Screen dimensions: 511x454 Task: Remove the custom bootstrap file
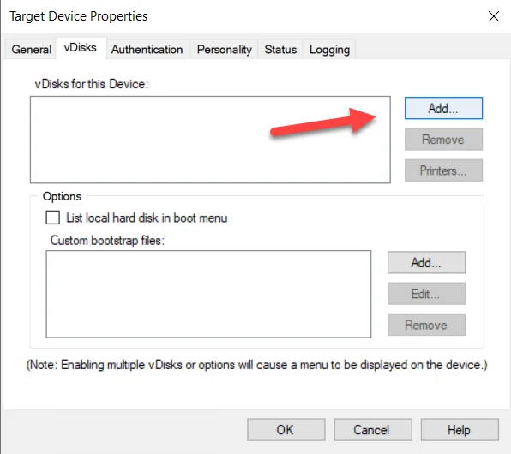(426, 325)
